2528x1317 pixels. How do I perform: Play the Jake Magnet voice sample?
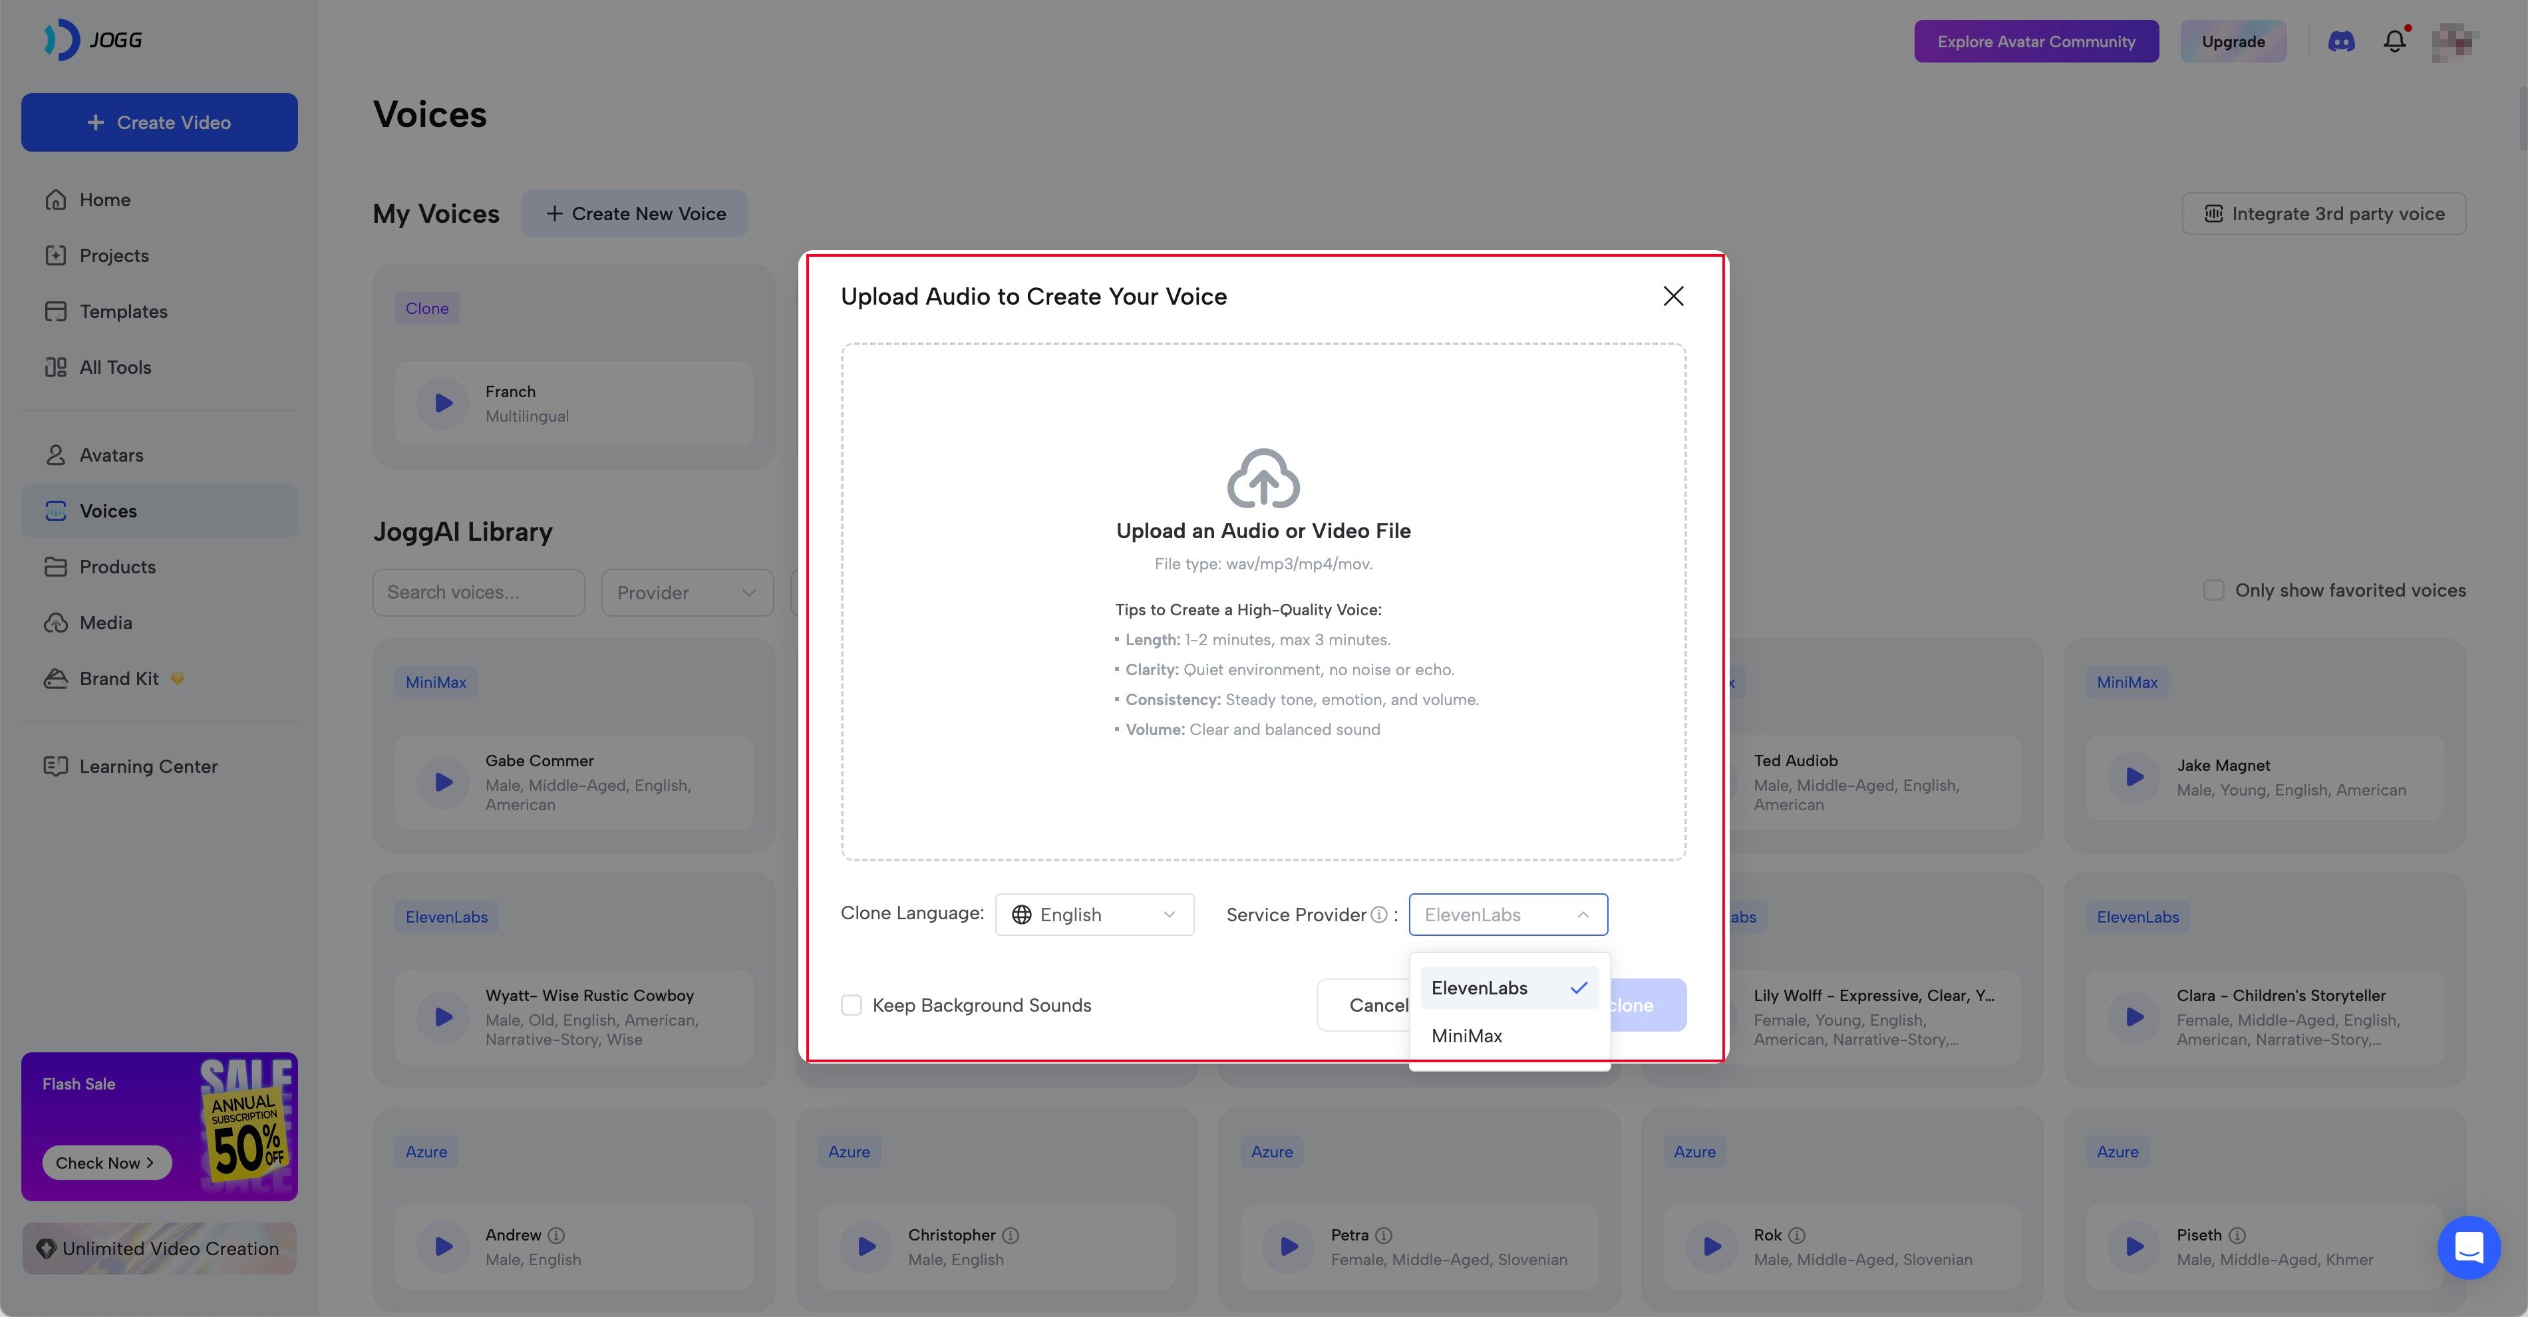2134,778
